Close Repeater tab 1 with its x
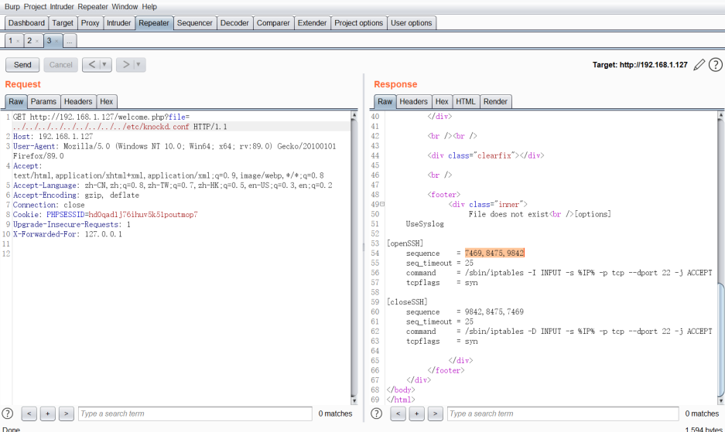Viewport: 725px width, 432px height. pyautogui.click(x=18, y=41)
